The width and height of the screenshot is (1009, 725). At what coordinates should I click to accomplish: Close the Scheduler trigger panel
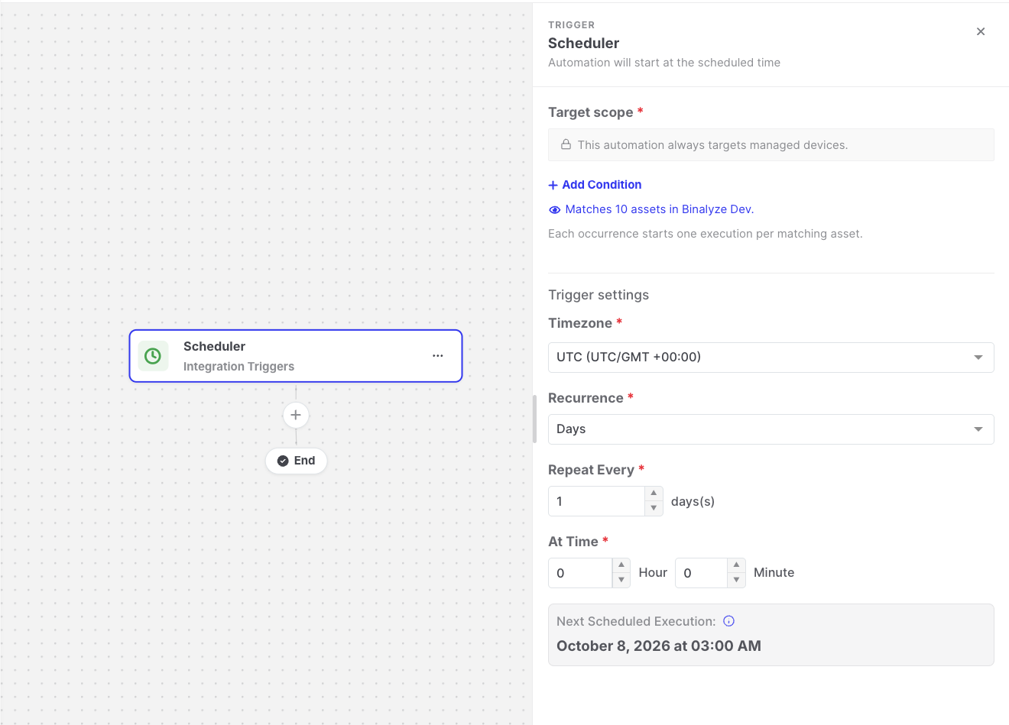(981, 31)
